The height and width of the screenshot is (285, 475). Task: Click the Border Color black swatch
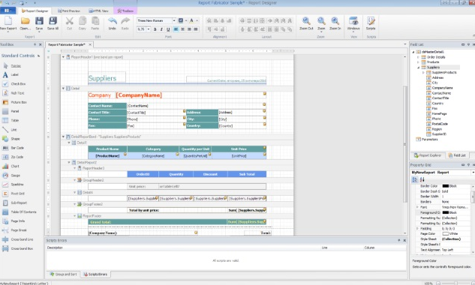coord(445,186)
